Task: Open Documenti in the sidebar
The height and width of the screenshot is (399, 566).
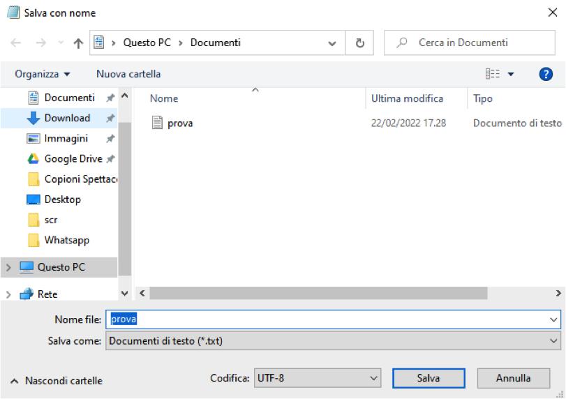Action: pyautogui.click(x=69, y=98)
